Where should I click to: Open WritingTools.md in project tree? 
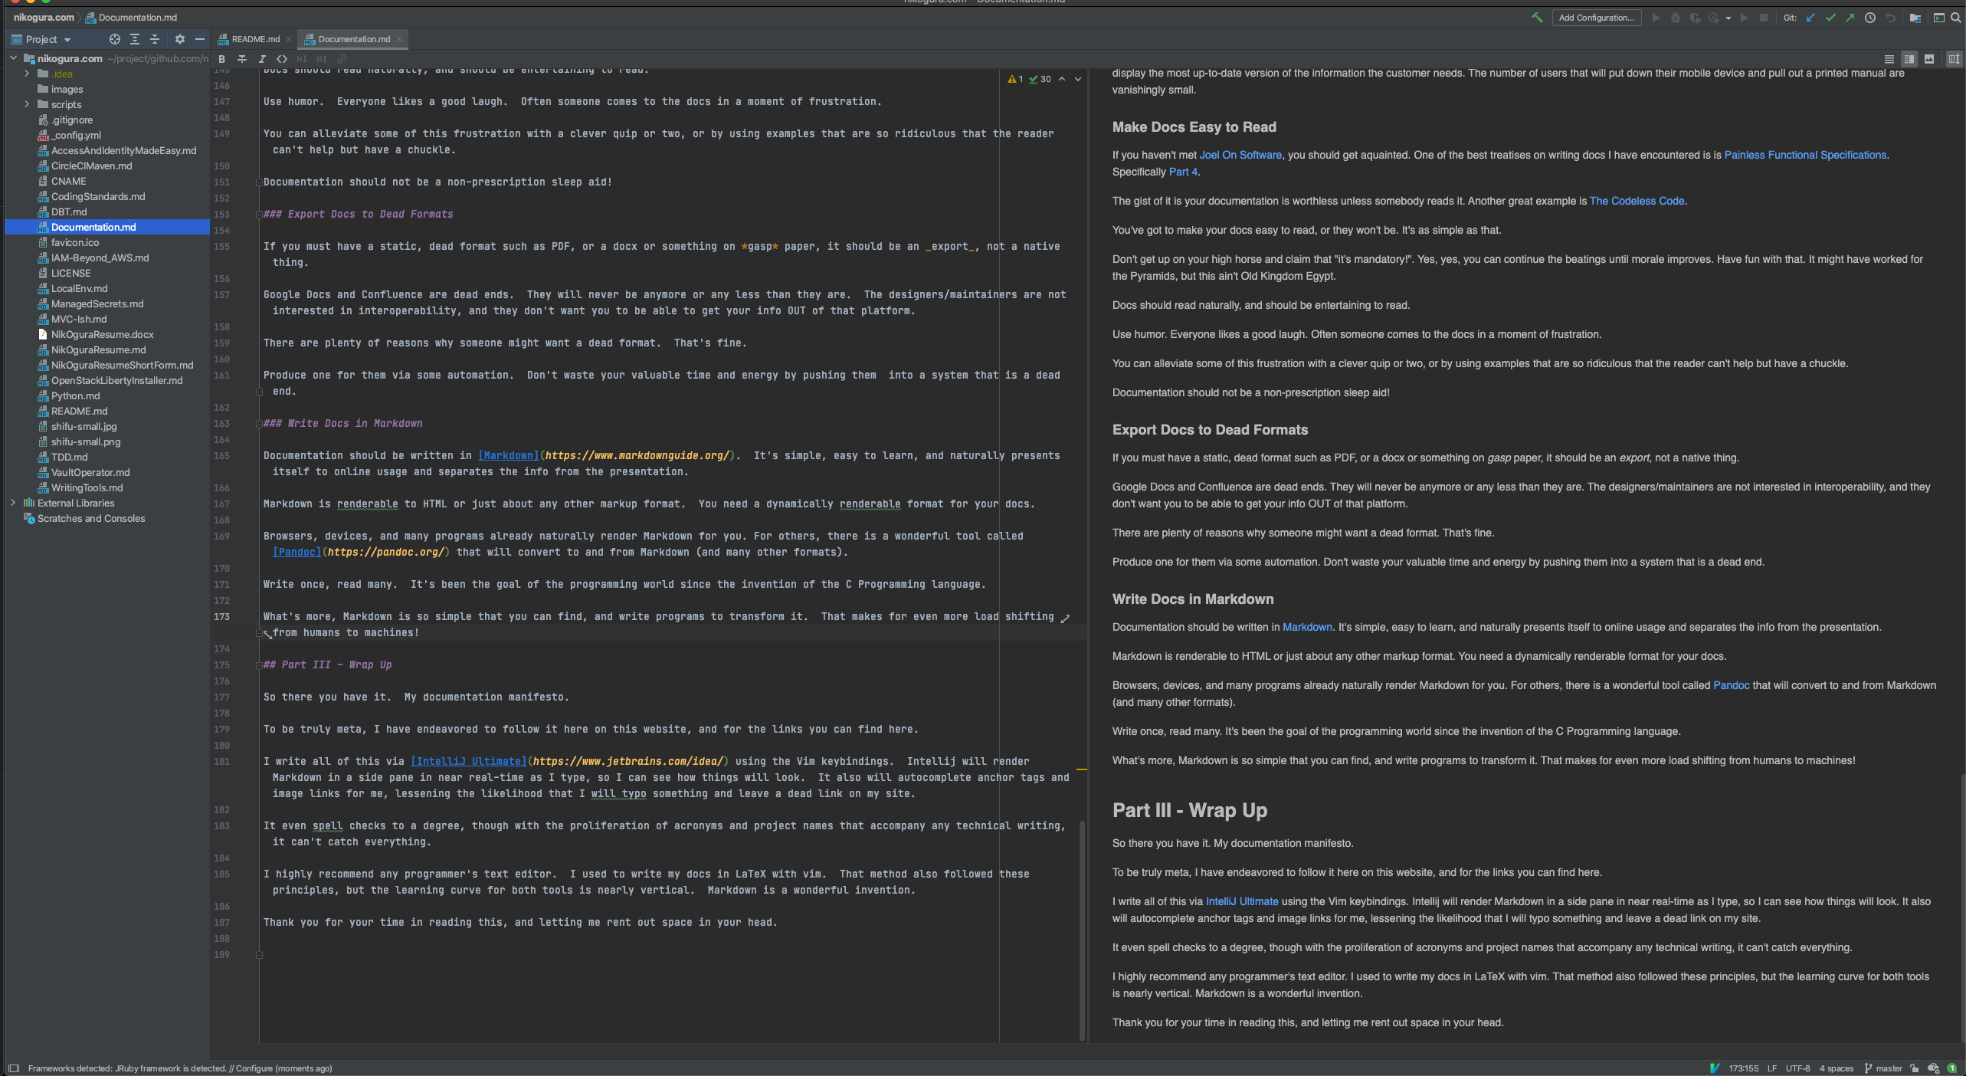87,487
